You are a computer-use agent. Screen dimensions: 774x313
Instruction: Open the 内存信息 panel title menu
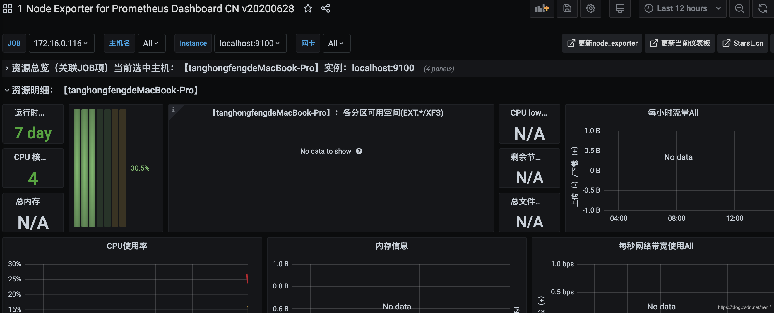[x=391, y=246]
